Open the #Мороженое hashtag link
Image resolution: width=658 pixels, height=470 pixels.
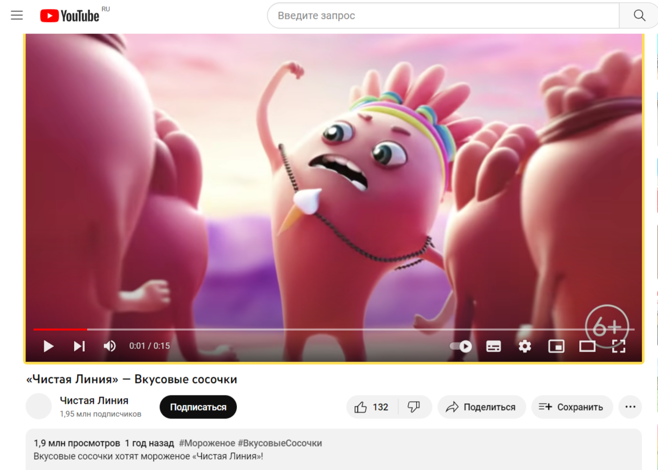207,443
